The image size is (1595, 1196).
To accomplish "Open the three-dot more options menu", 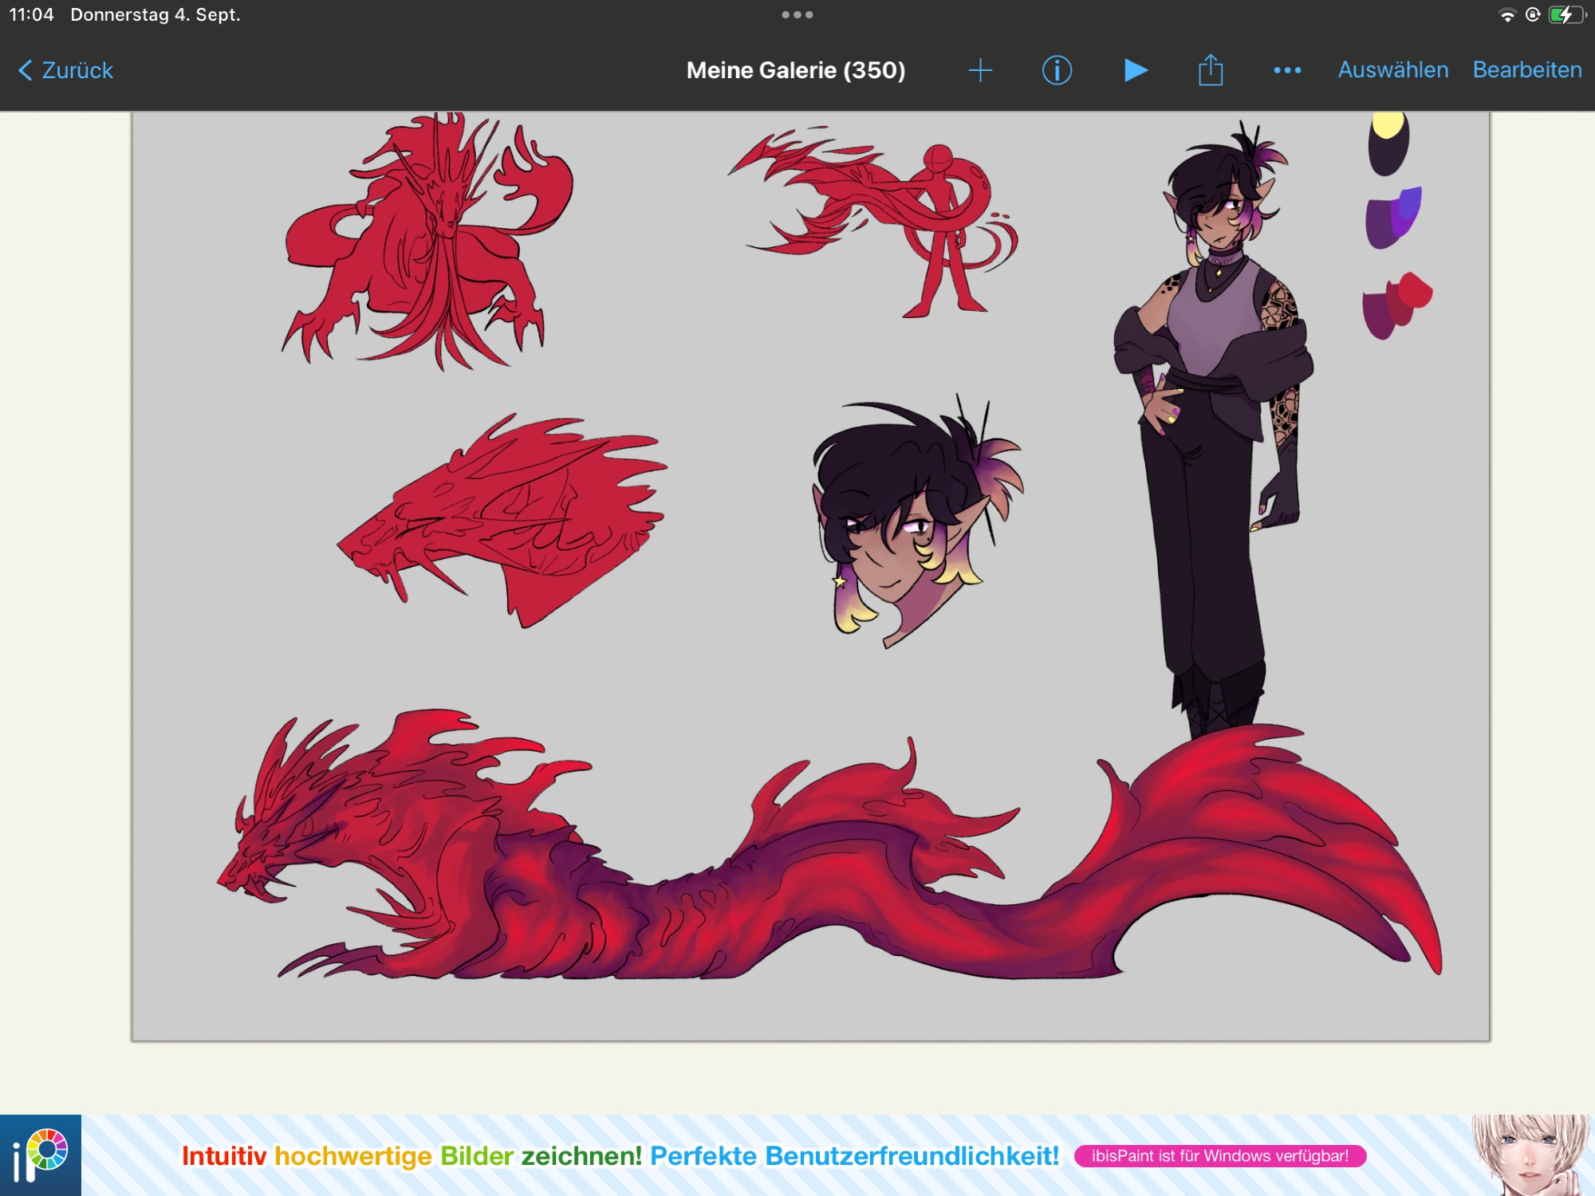I will (x=1287, y=70).
